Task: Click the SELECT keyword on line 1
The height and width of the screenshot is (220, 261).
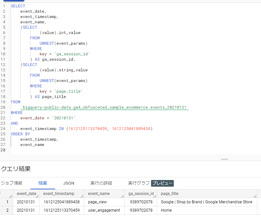Action: tap(18, 6)
